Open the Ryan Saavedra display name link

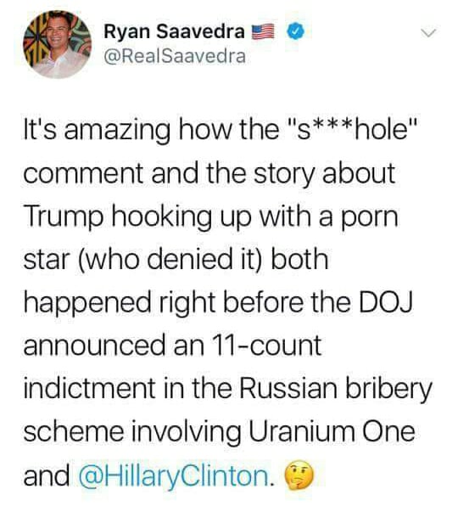(x=175, y=32)
